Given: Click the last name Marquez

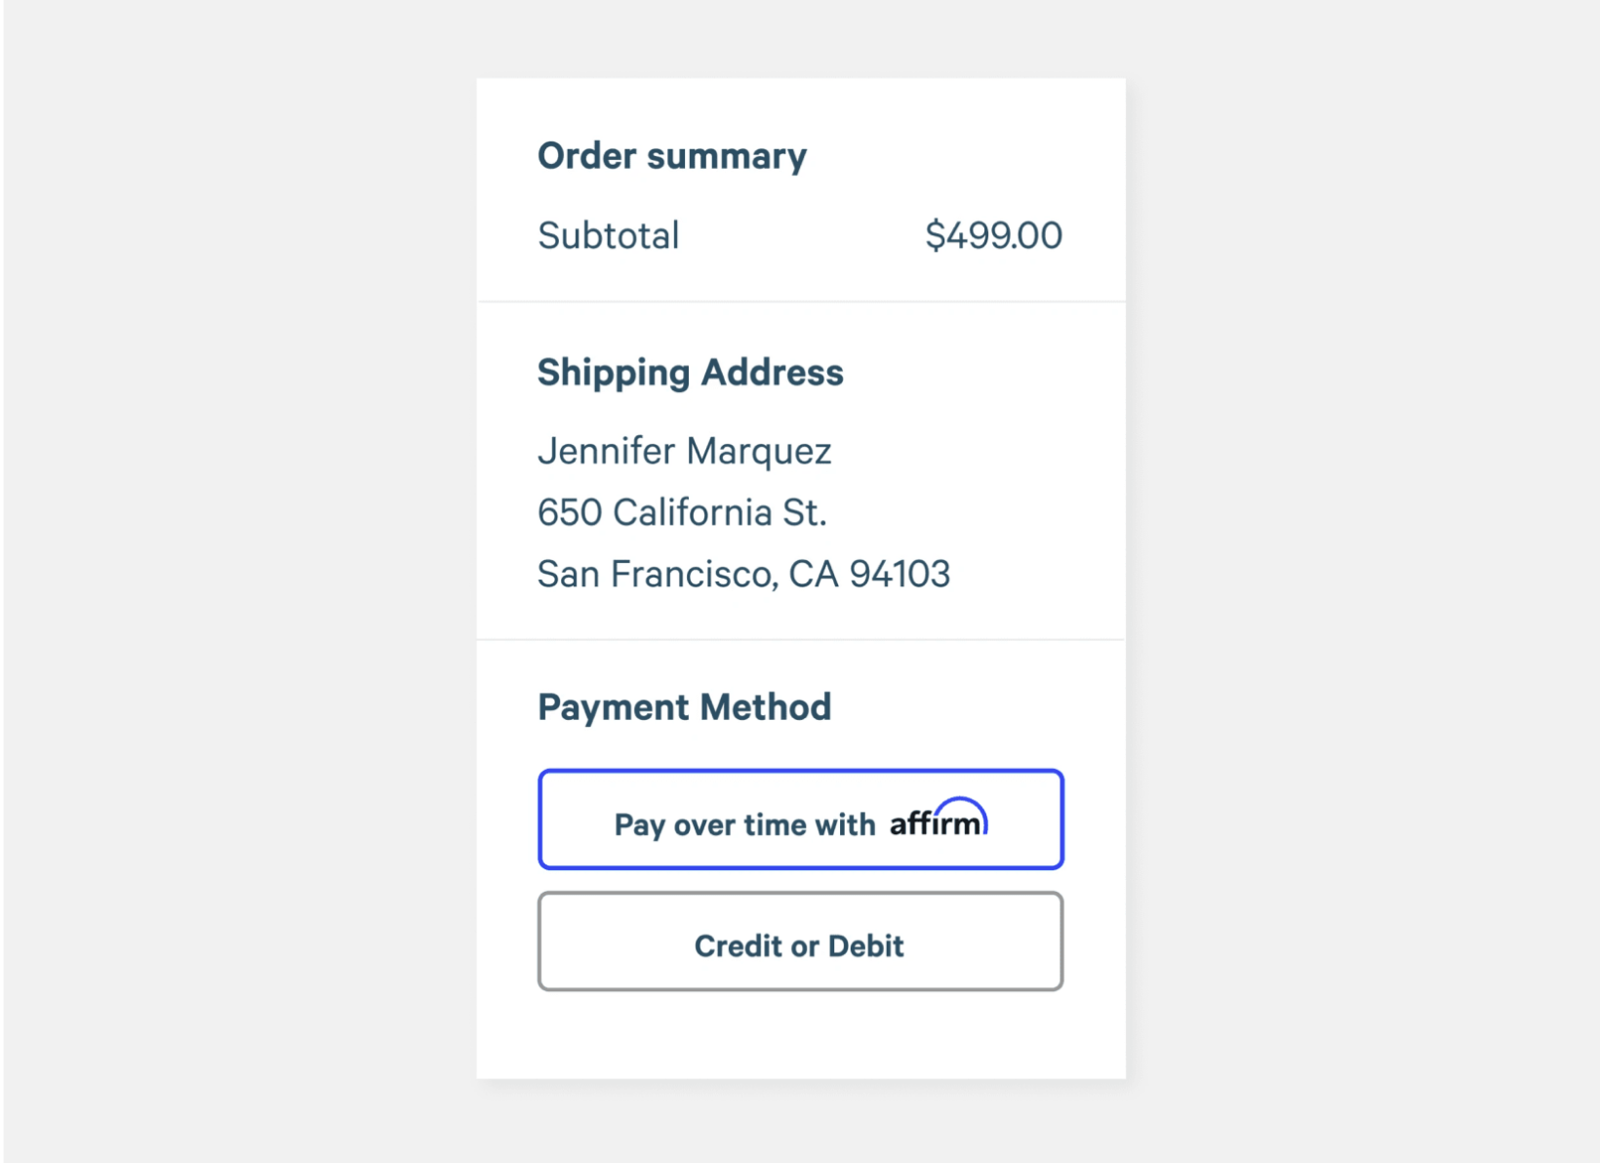Looking at the screenshot, I should point(759,452).
